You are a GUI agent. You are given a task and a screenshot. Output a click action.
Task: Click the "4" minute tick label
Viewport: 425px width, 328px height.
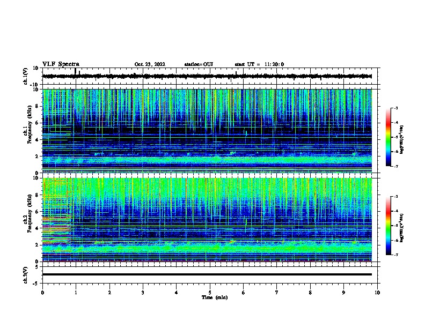pyautogui.click(x=177, y=293)
